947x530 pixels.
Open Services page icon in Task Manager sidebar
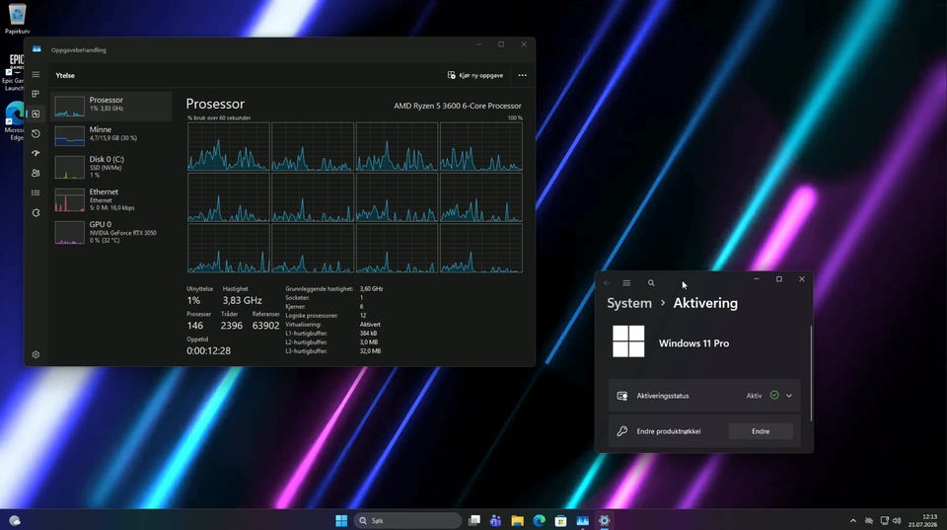[36, 213]
